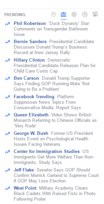Open the Queen Elizabeth trending story

click(31, 115)
